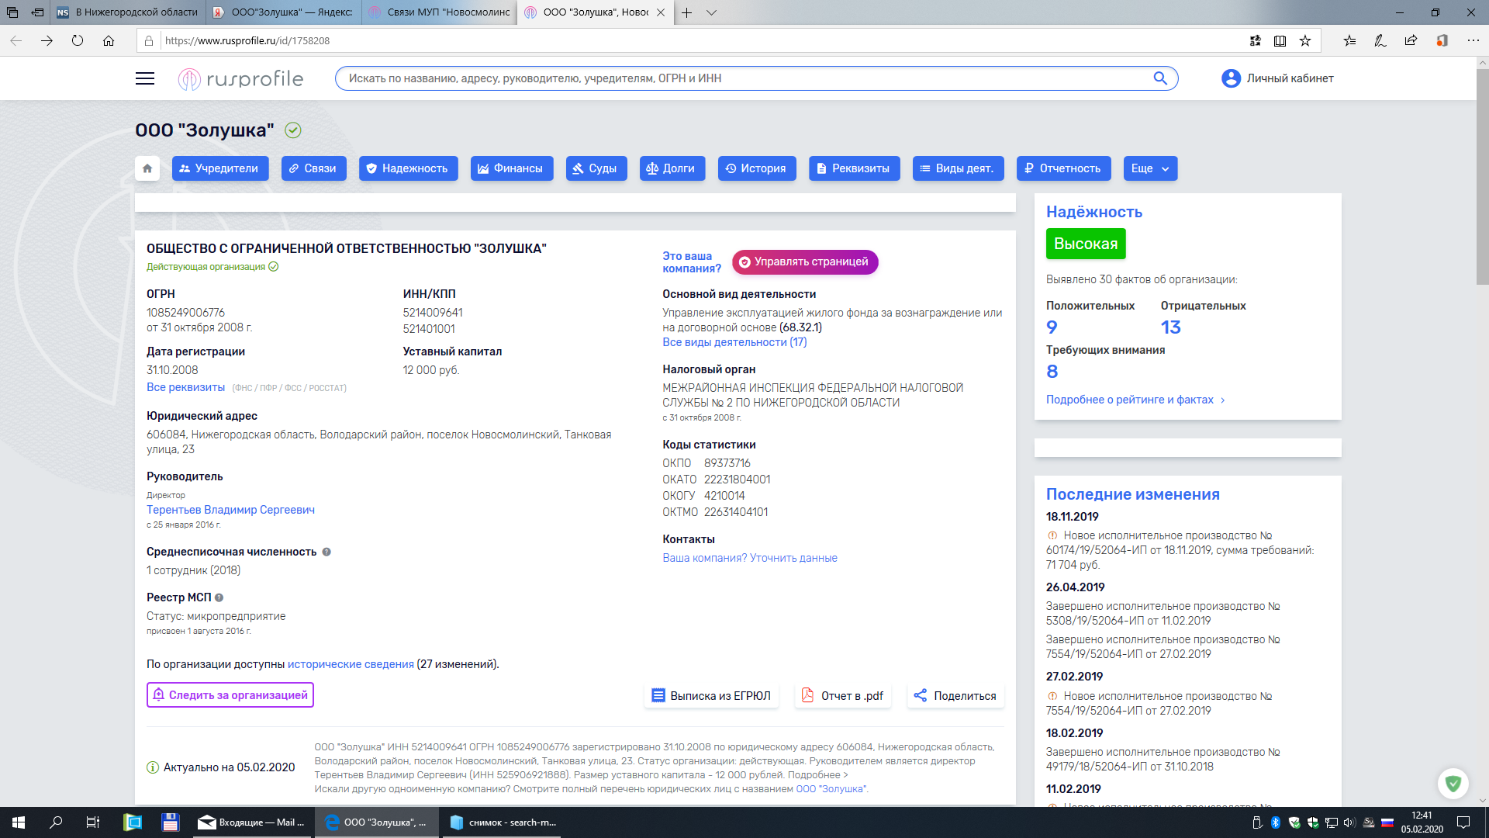Image resolution: width=1489 pixels, height=838 pixels.
Task: Open Входящие Mail taskbar app
Action: 252,822
